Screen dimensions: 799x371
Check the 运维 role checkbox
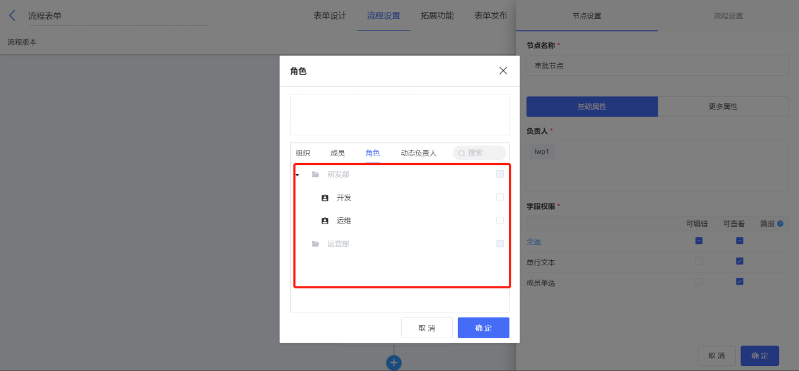tap(500, 220)
